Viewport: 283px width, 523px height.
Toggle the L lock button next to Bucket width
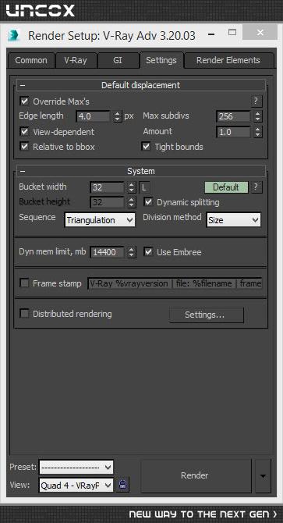pos(144,187)
